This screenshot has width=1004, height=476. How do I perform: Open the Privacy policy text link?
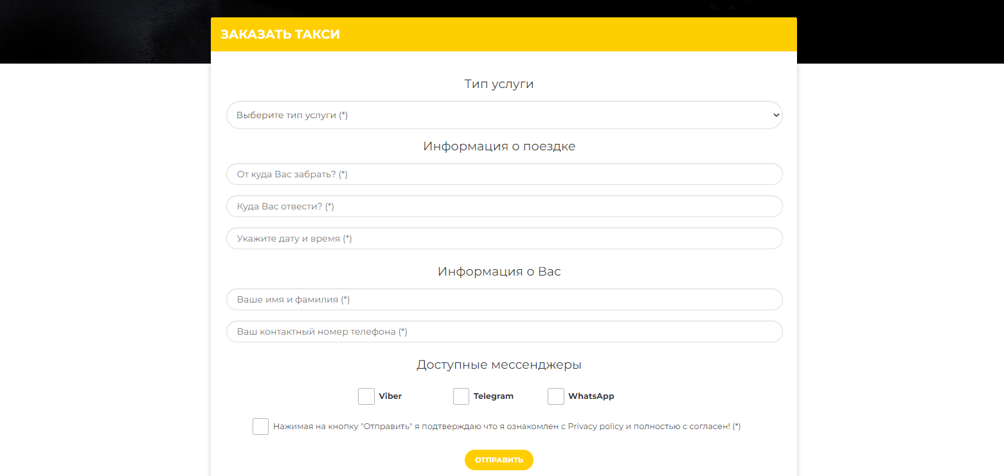tap(595, 427)
